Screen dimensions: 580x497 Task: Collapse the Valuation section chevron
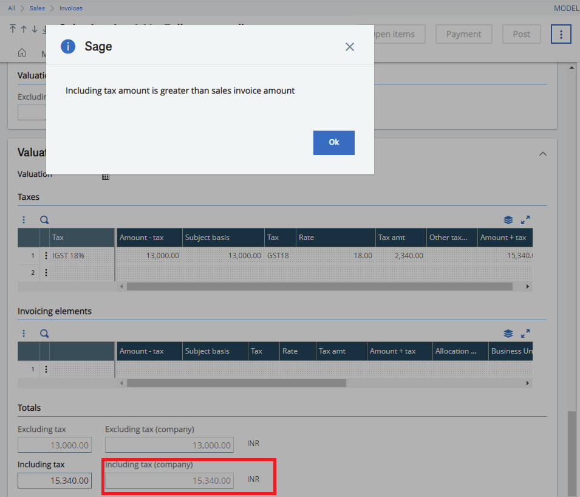click(542, 154)
